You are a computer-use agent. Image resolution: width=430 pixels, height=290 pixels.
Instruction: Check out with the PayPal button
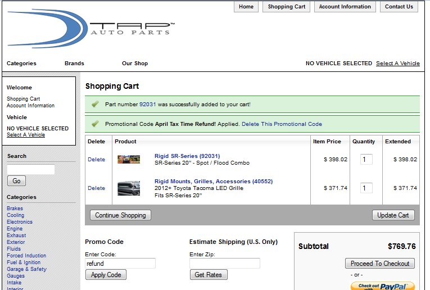[383, 286]
